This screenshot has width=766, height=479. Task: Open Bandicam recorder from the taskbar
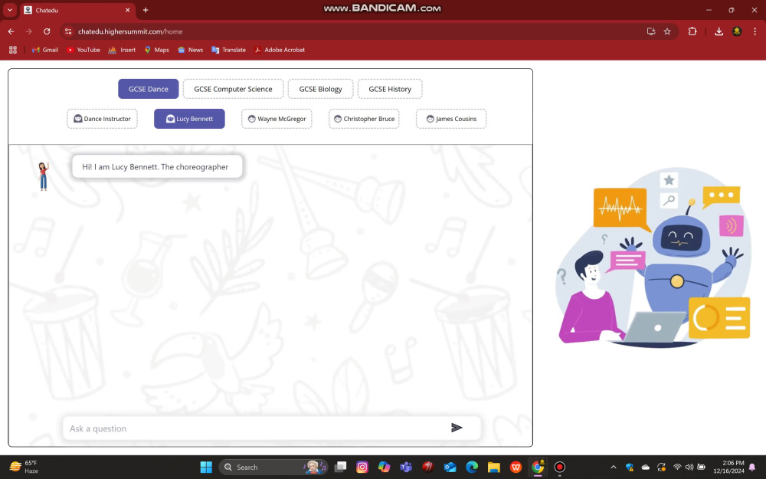[560, 468]
